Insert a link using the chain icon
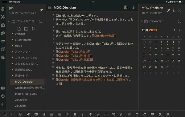 (121, 114)
